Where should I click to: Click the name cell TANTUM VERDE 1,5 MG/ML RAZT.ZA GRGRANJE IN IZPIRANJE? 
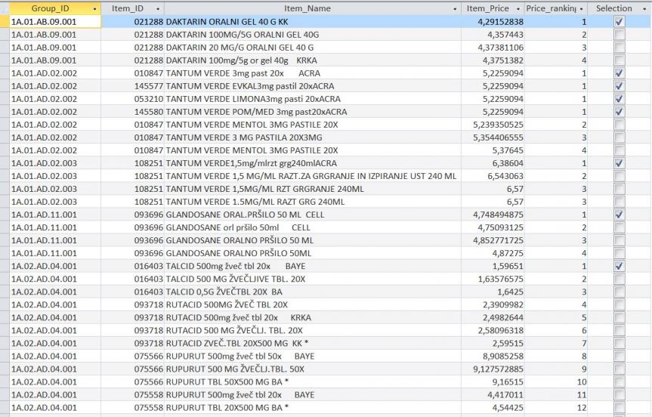pyautogui.click(x=313, y=176)
